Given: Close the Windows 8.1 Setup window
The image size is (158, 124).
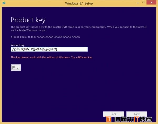Looking at the screenshot, I should tap(151, 3).
